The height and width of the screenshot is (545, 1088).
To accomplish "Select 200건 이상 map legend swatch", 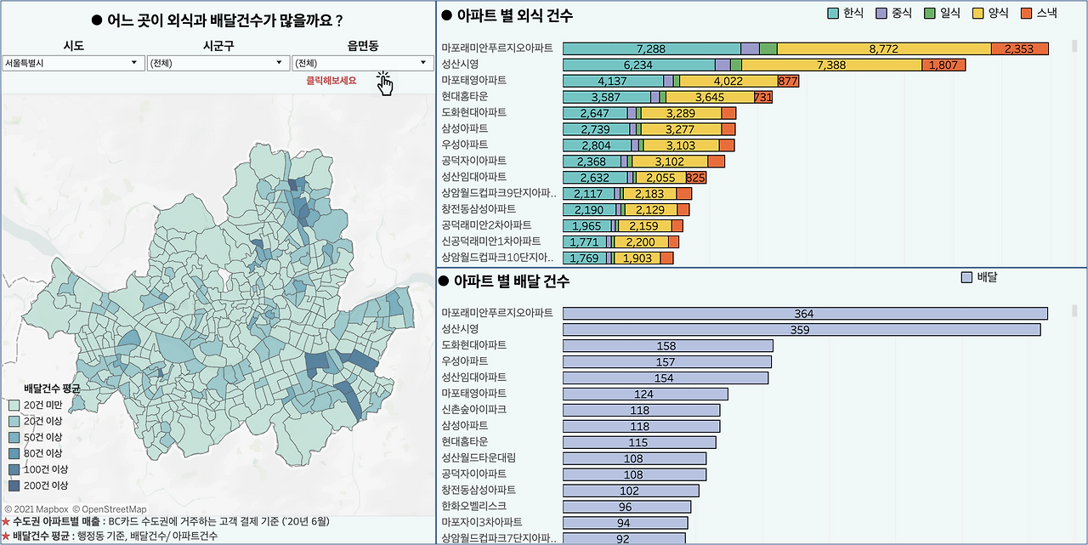I will (14, 485).
